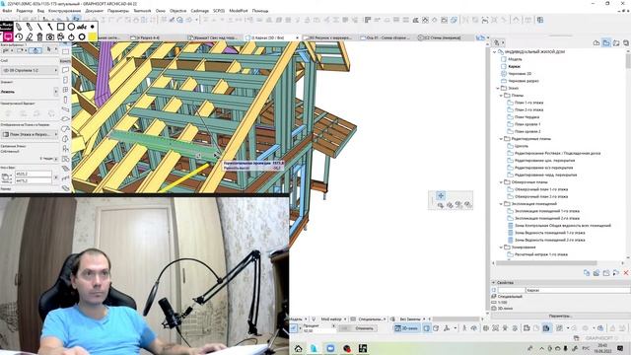Click the Параметры button in properties panel
The image size is (631, 355).
coord(560,316)
